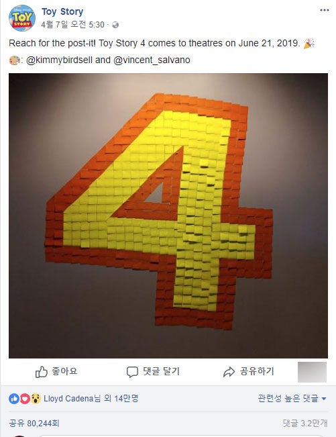This screenshot has height=437, width=336.
Task: Open the Lloyd Cadena님 외 14만명 reactions list
Action: point(91,399)
